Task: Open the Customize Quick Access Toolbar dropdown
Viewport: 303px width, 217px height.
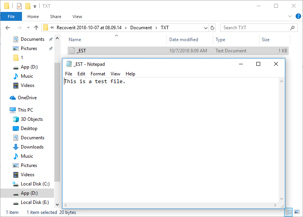Action: coord(35,7)
